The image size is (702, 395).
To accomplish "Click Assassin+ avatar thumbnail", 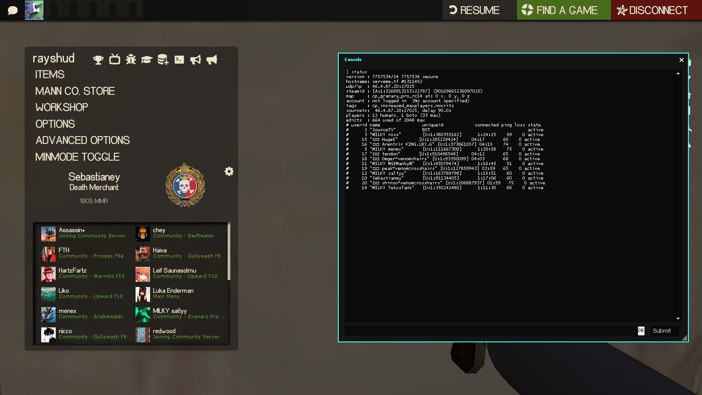I will 48,234.
